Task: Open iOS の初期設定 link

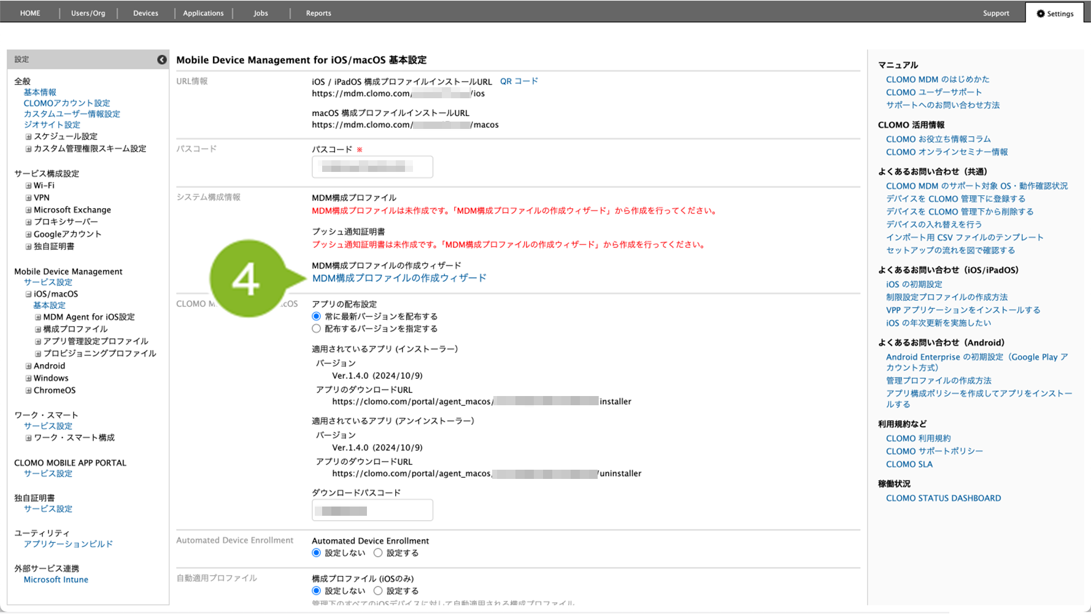Action: [914, 284]
